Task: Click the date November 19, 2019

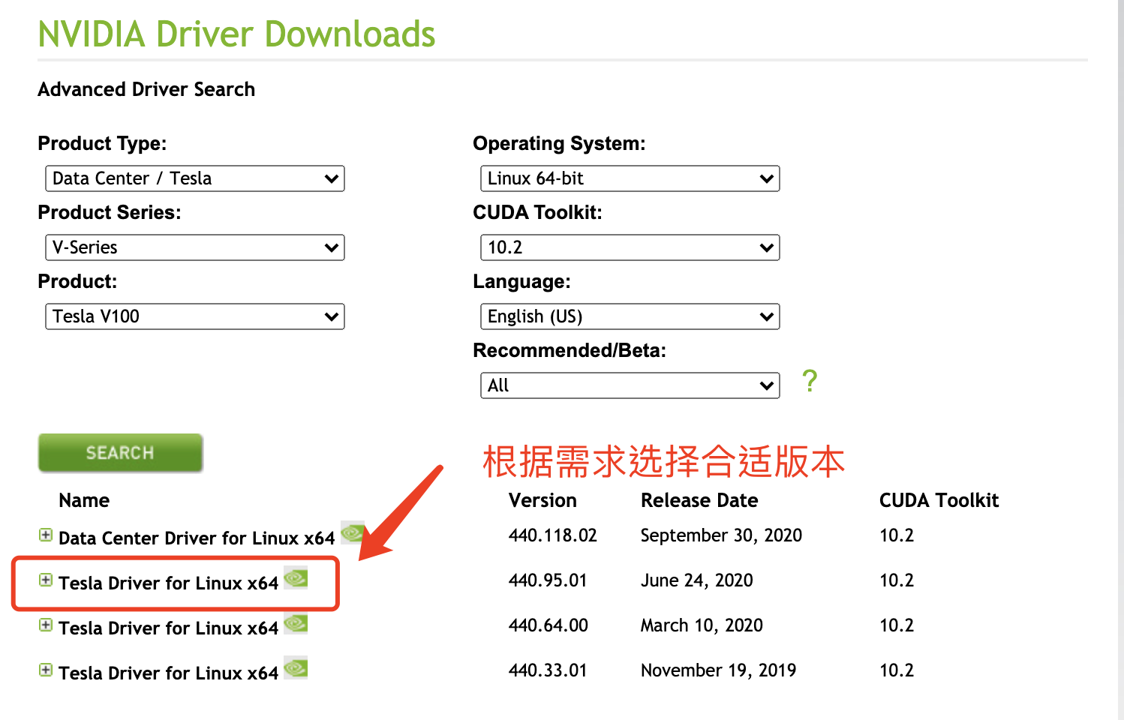Action: click(718, 670)
